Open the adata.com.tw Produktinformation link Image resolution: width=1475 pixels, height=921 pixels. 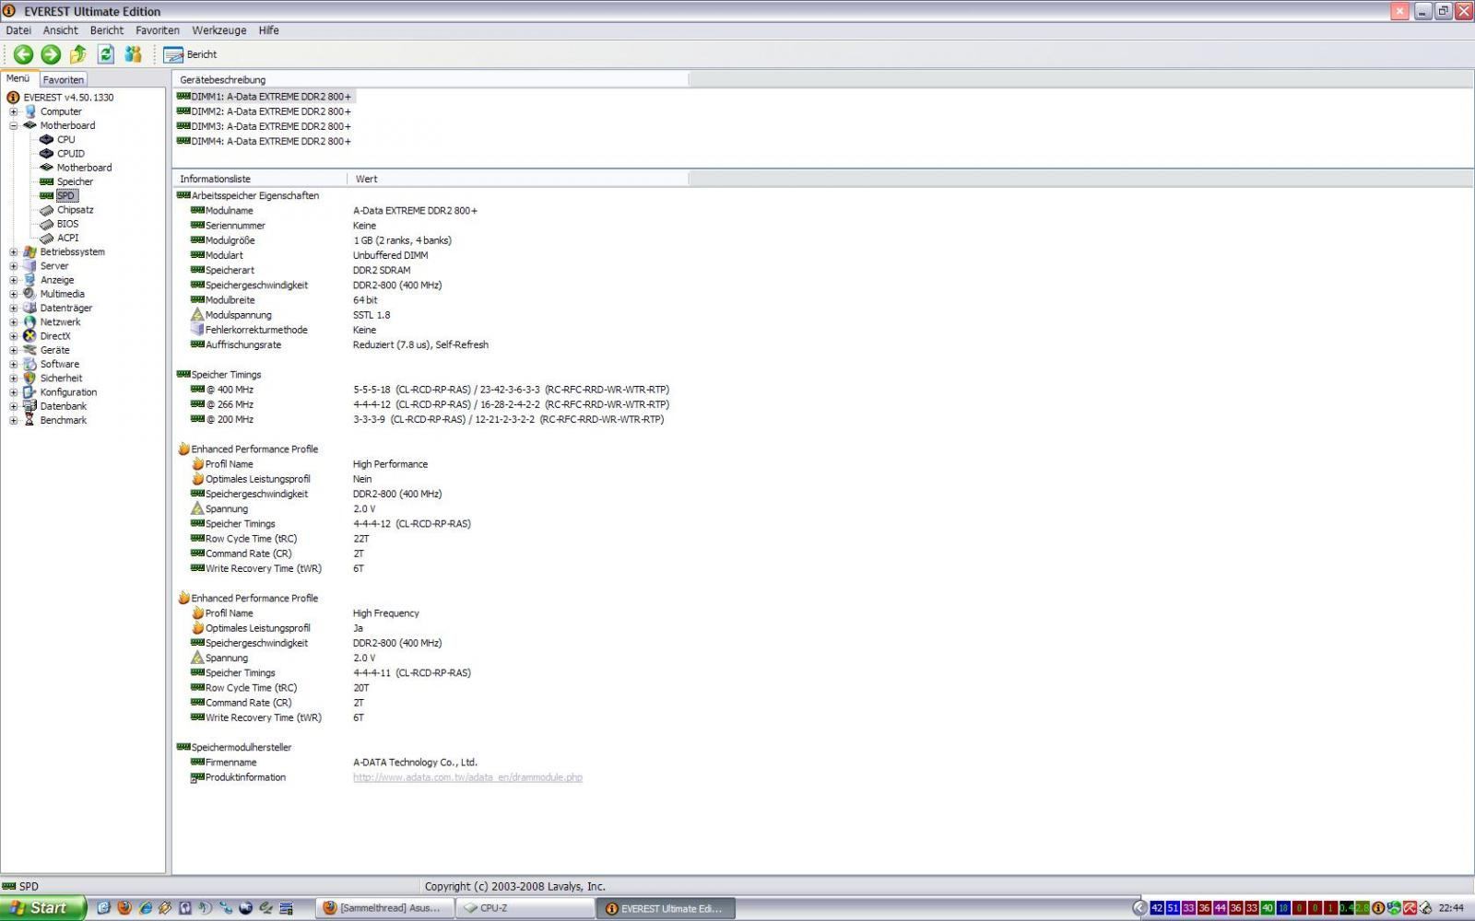click(467, 777)
